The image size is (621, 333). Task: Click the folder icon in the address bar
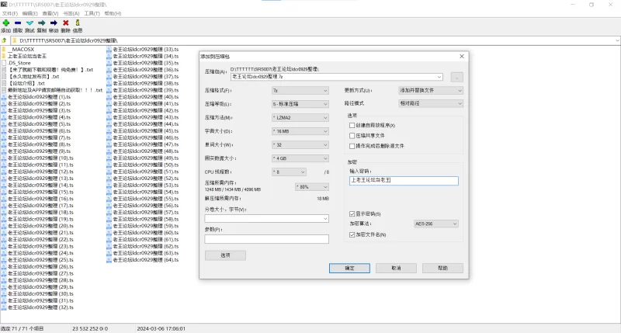point(15,40)
